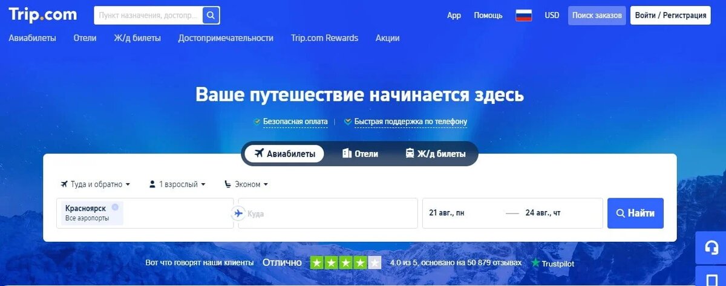Remove Красноярск with the small clear icon
This screenshot has width=726, height=286.
[x=115, y=207]
